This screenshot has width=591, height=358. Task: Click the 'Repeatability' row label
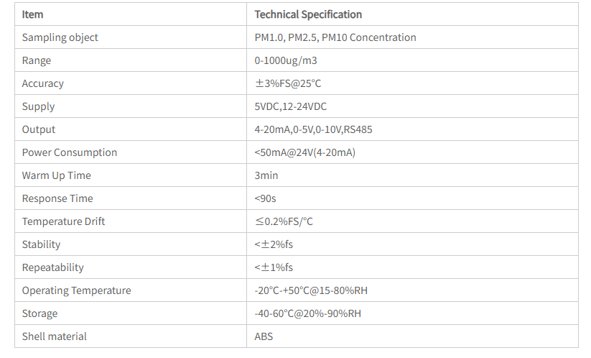point(53,267)
